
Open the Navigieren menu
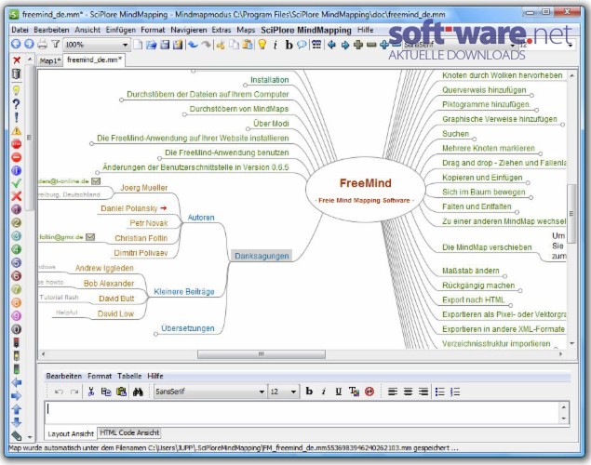coord(188,30)
